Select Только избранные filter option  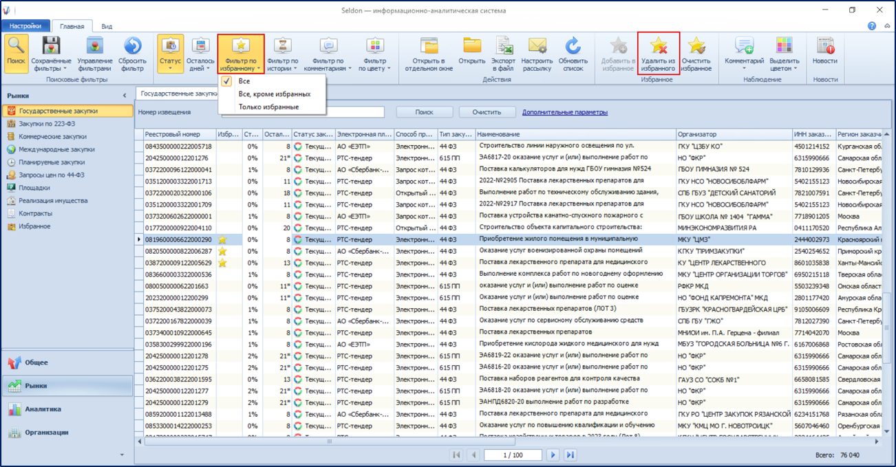pos(271,107)
